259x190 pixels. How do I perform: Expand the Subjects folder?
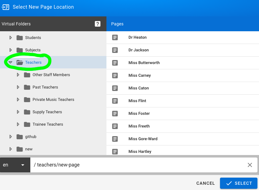click(11, 50)
